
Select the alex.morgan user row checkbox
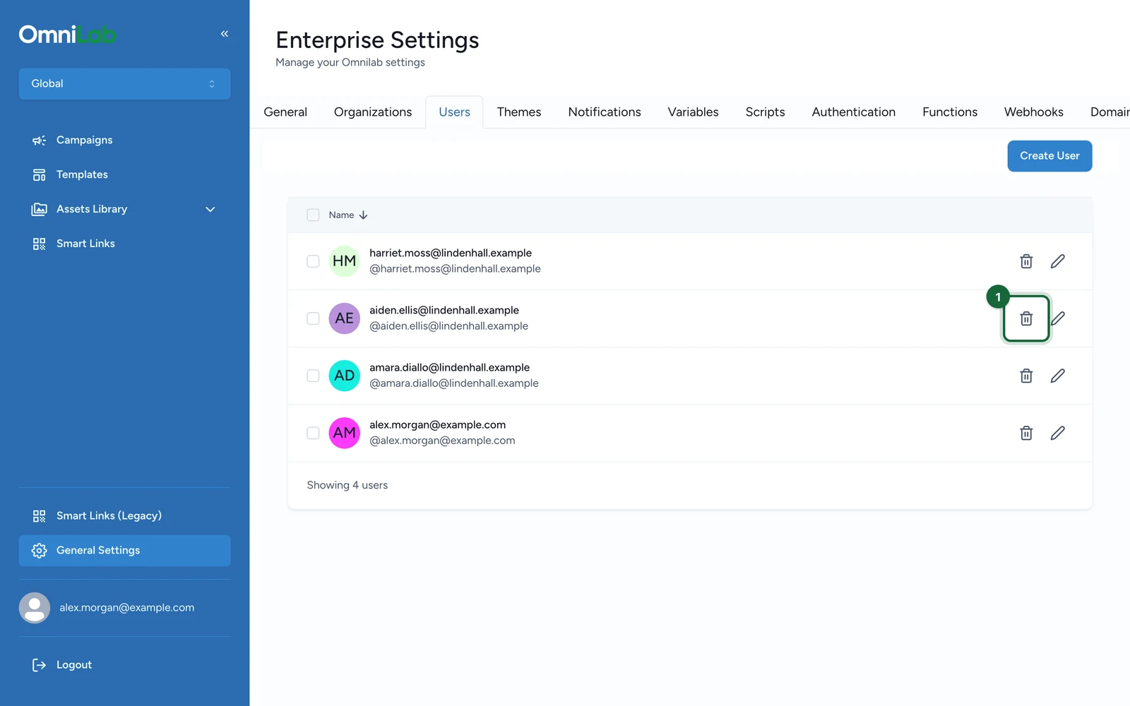click(x=313, y=433)
